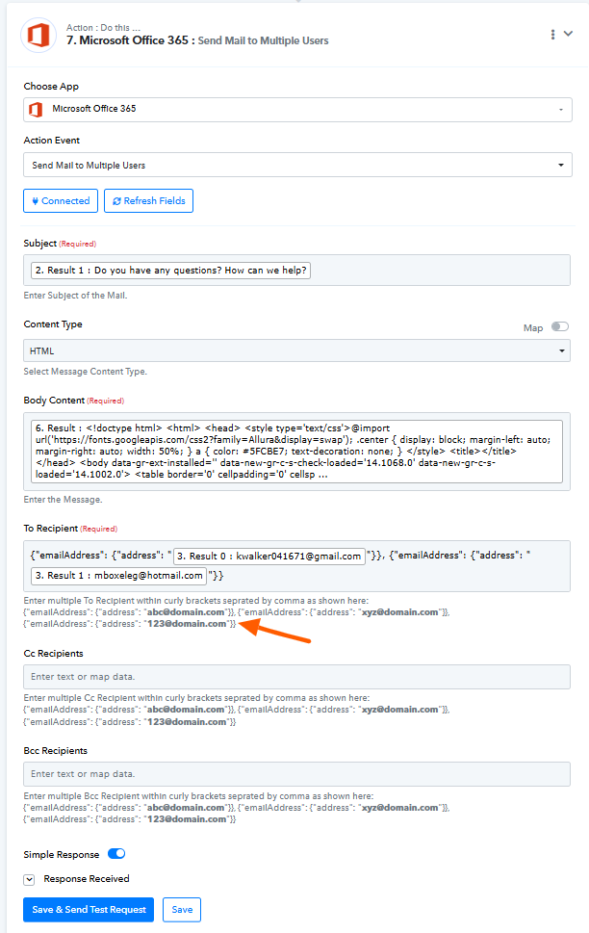
Task: Click the Microsoft Office 365 header logo icon
Action: 38,35
